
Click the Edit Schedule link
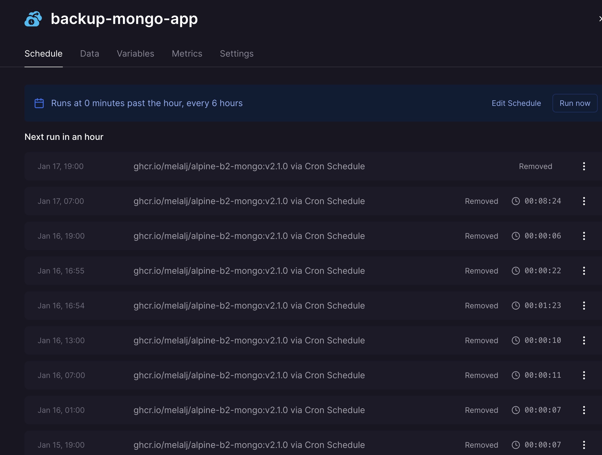tap(516, 103)
